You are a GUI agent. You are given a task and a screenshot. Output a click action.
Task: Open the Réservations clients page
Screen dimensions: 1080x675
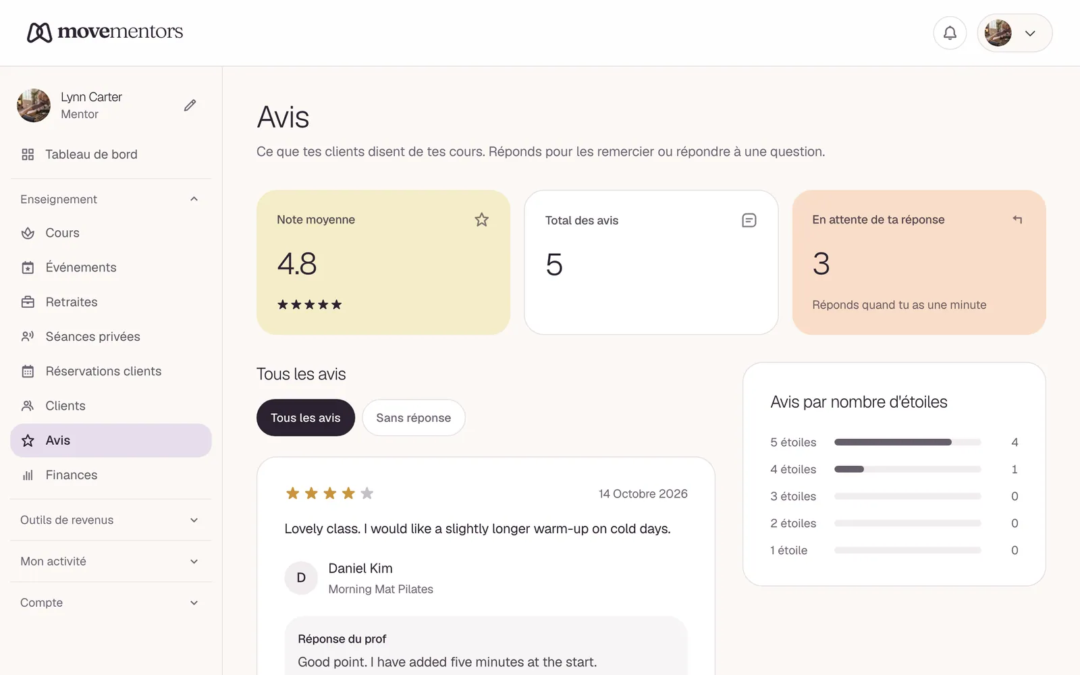click(x=111, y=371)
